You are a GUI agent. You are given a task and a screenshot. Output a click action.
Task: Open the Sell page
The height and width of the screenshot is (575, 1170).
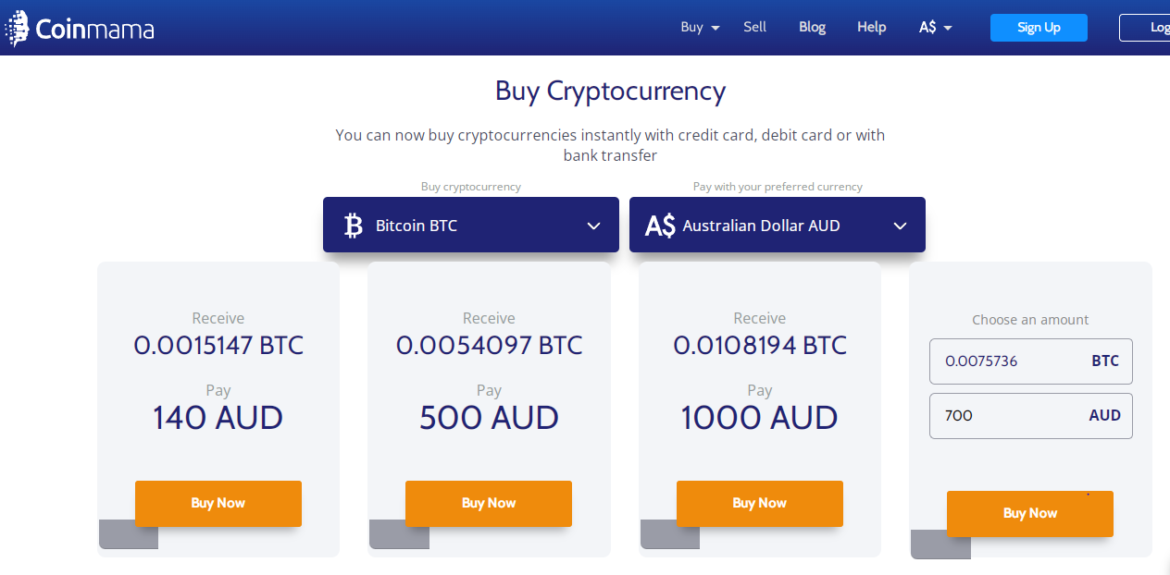coord(754,27)
